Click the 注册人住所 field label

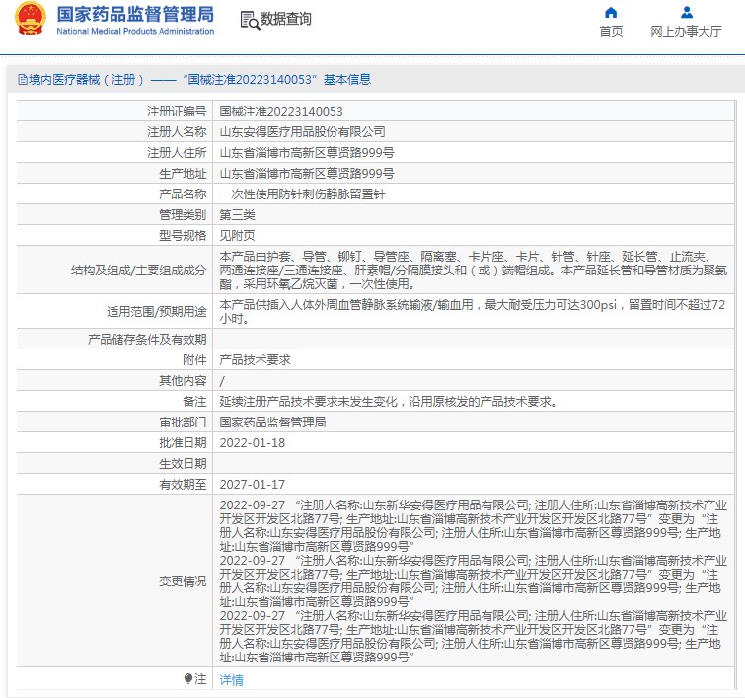click(177, 153)
